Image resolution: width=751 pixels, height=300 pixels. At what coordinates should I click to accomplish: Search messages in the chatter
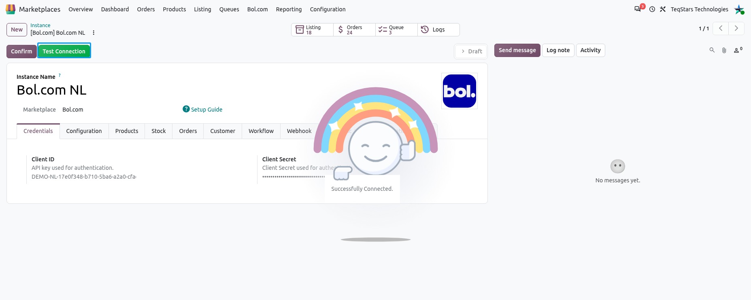pos(712,50)
